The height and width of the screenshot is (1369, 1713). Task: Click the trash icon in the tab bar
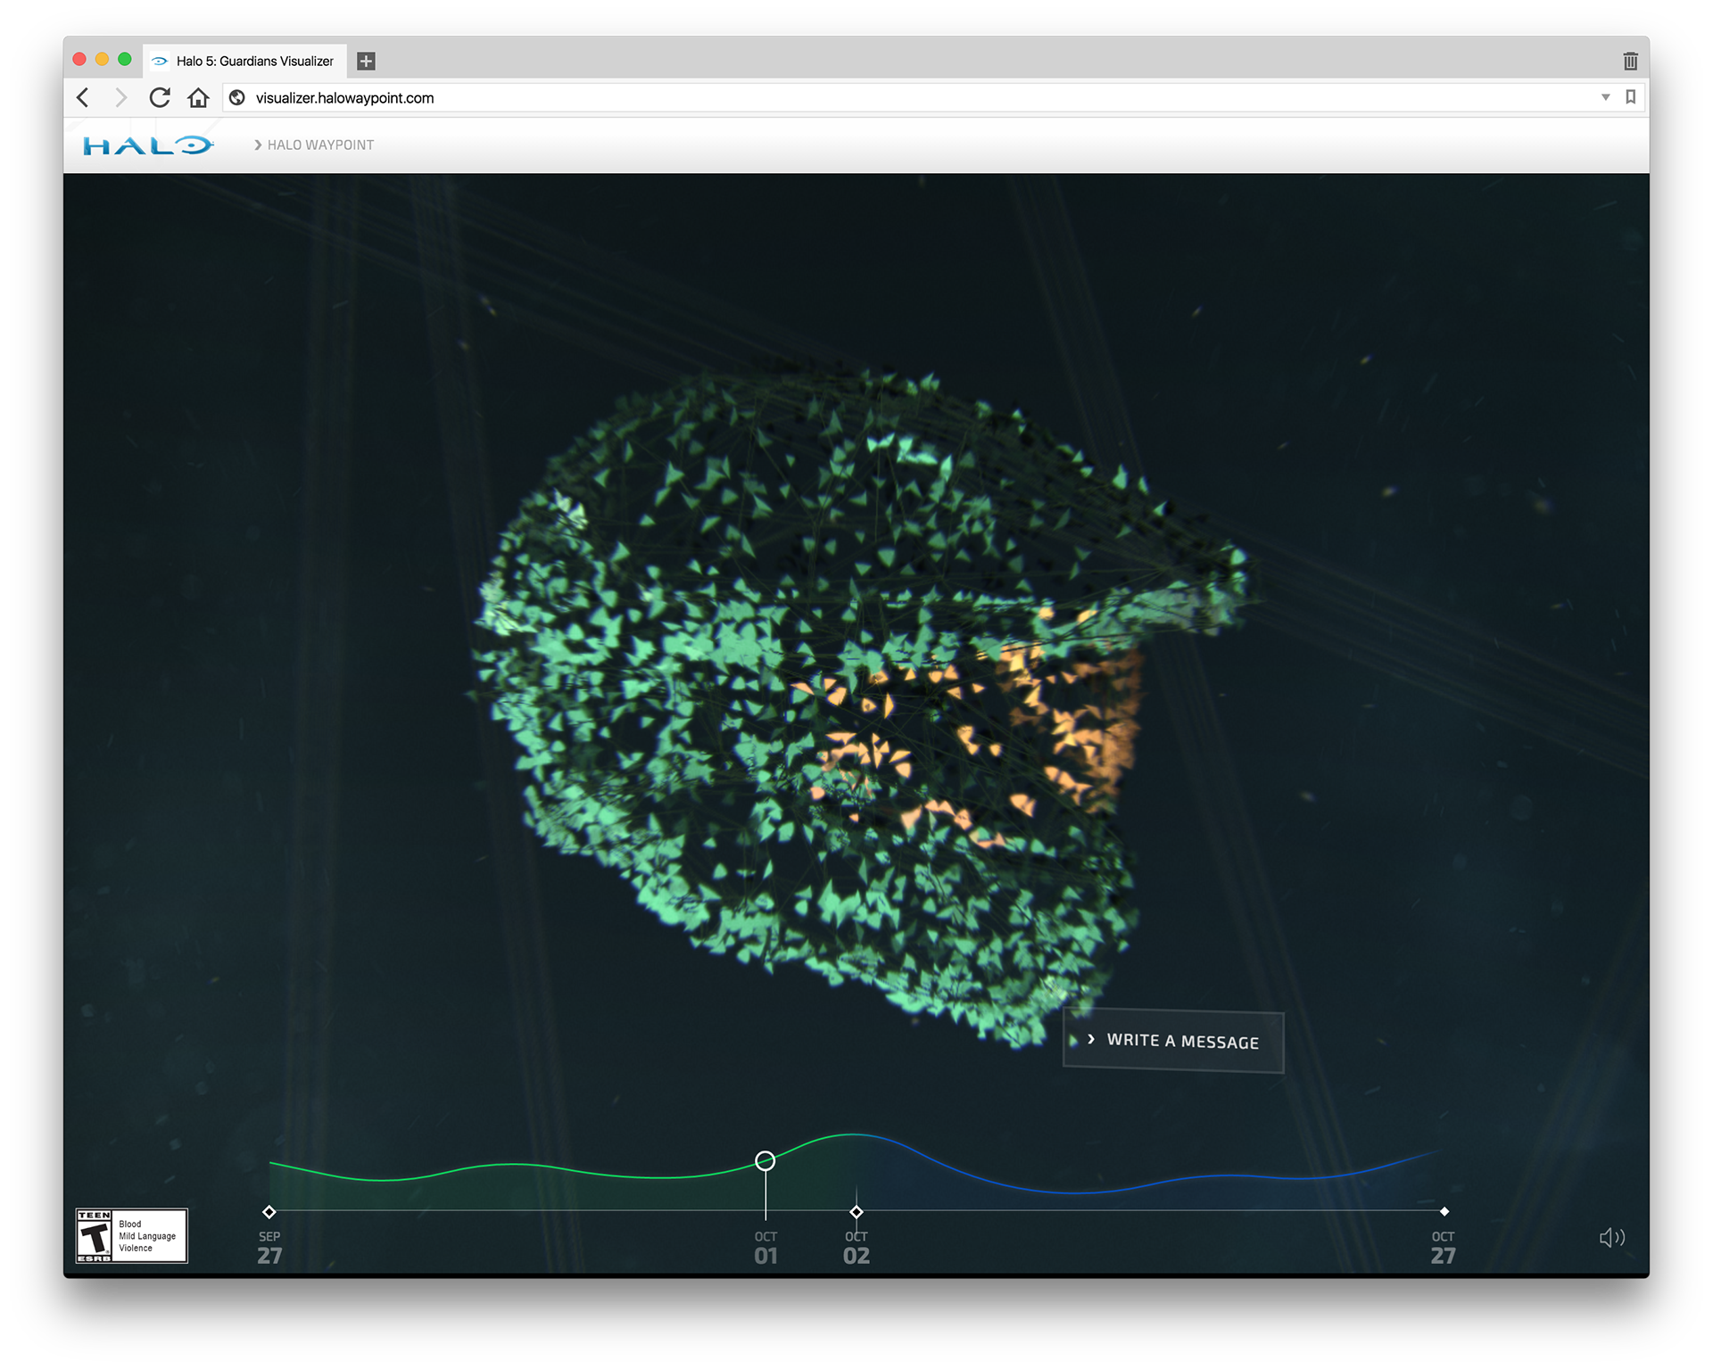pyautogui.click(x=1630, y=61)
